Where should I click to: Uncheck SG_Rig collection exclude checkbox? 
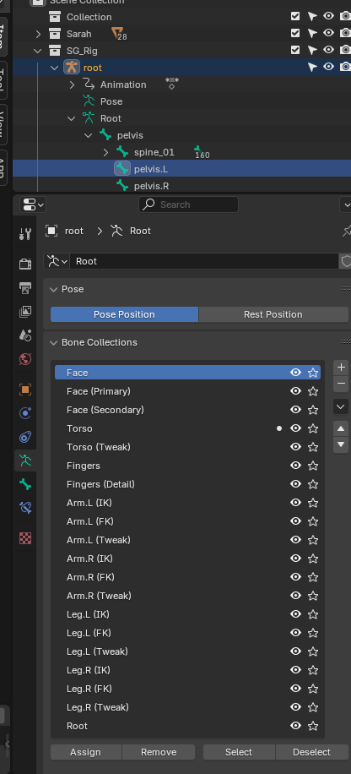click(x=295, y=50)
